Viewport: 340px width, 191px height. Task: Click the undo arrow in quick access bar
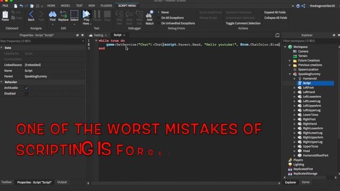pyautogui.click(x=21, y=6)
